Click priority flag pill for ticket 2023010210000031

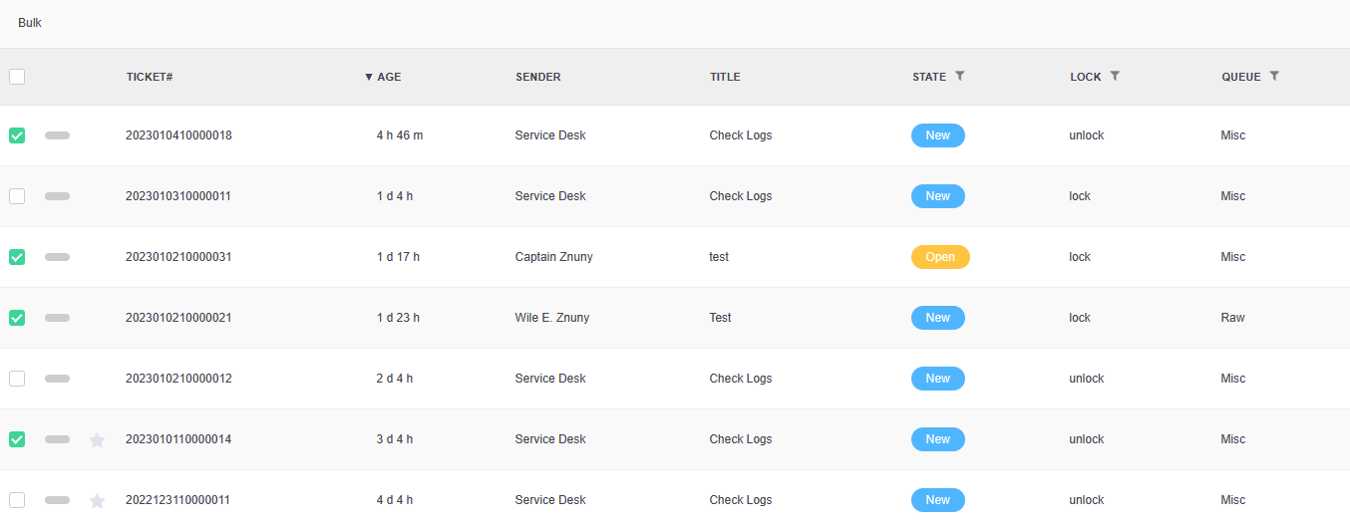tap(57, 257)
